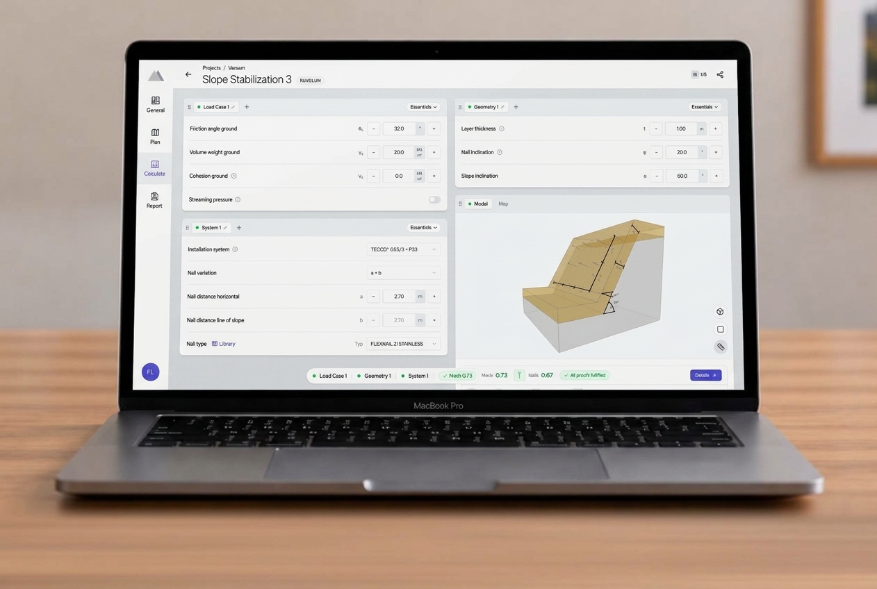This screenshot has height=589, width=877.
Task: Decrease the Slope inclination value
Action: [656, 176]
